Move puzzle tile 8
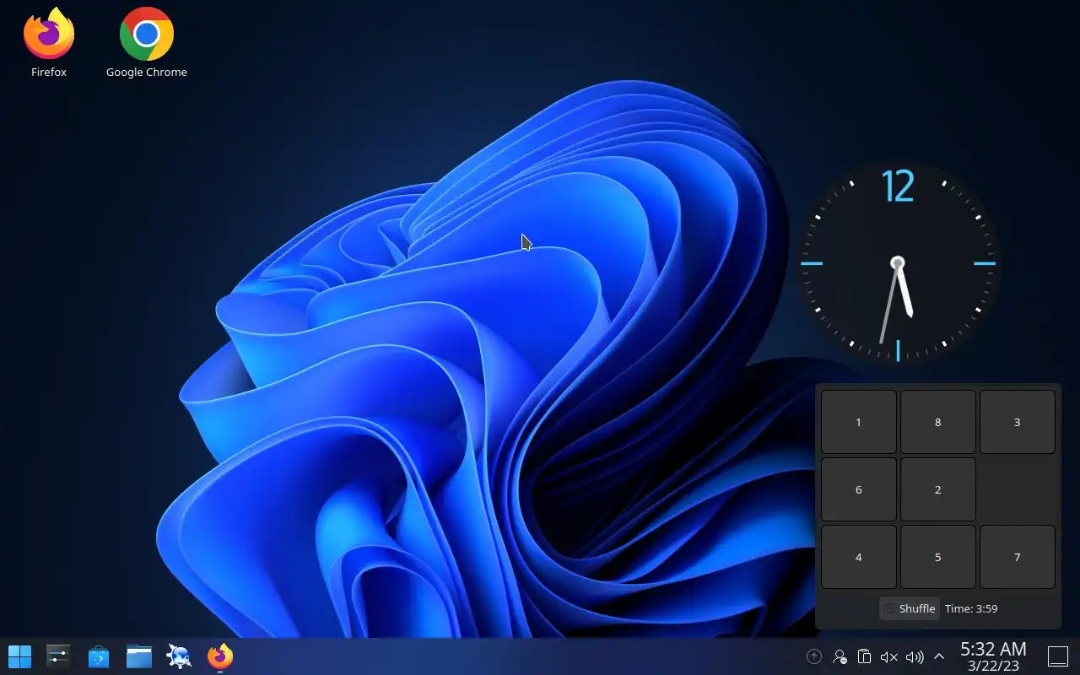 938,422
